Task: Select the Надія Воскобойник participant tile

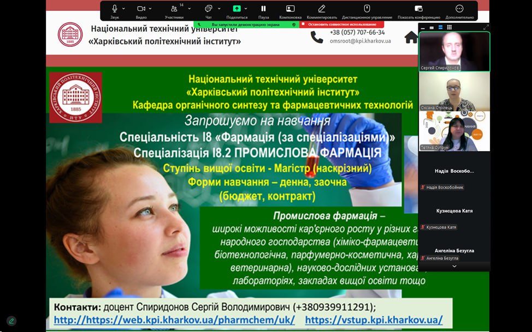Action: click(x=454, y=171)
